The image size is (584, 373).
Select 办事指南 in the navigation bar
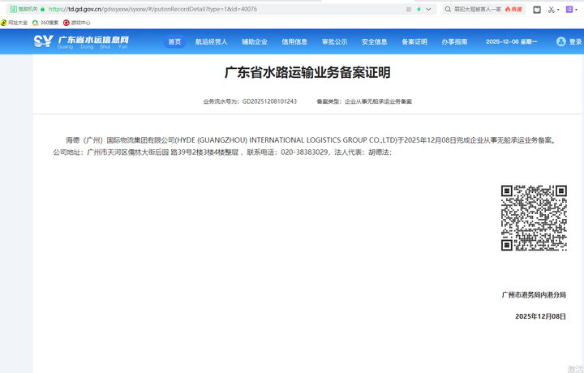point(454,41)
